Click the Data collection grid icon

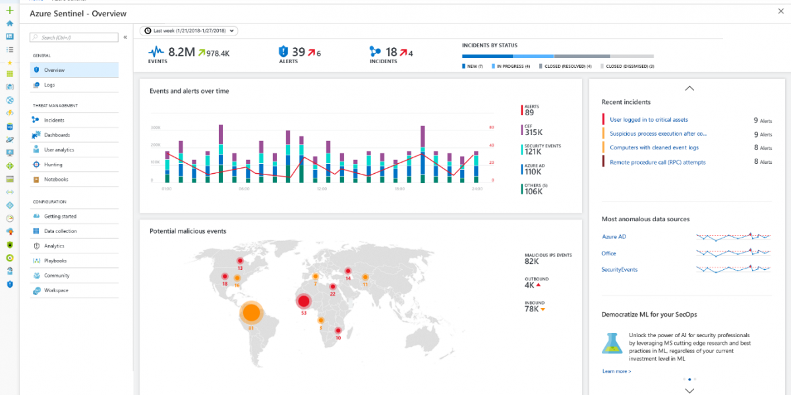coord(36,231)
